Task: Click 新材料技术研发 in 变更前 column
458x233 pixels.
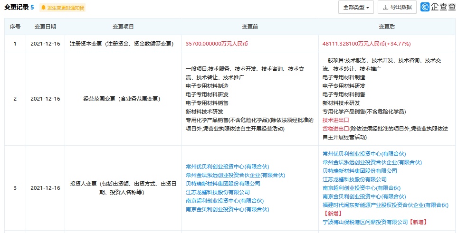Action: [204, 112]
